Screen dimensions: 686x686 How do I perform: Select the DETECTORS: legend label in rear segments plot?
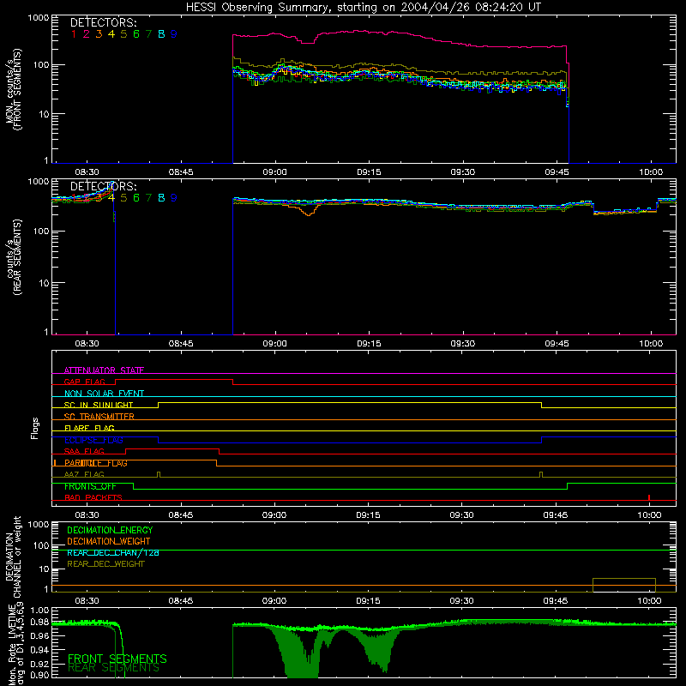coord(103,187)
